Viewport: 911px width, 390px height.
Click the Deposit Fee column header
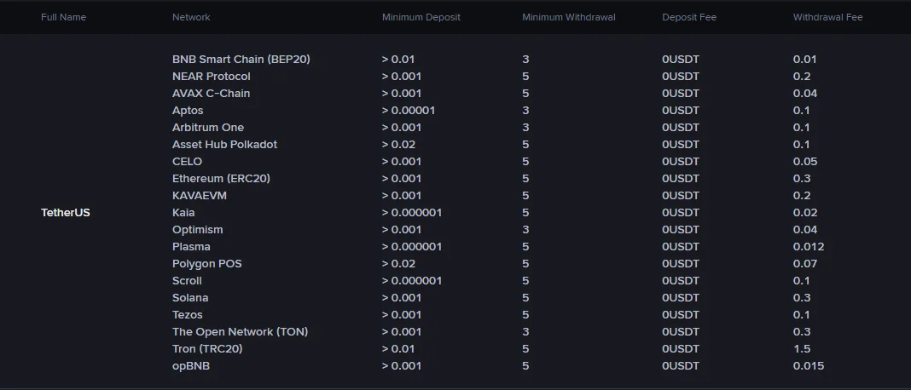coord(689,17)
